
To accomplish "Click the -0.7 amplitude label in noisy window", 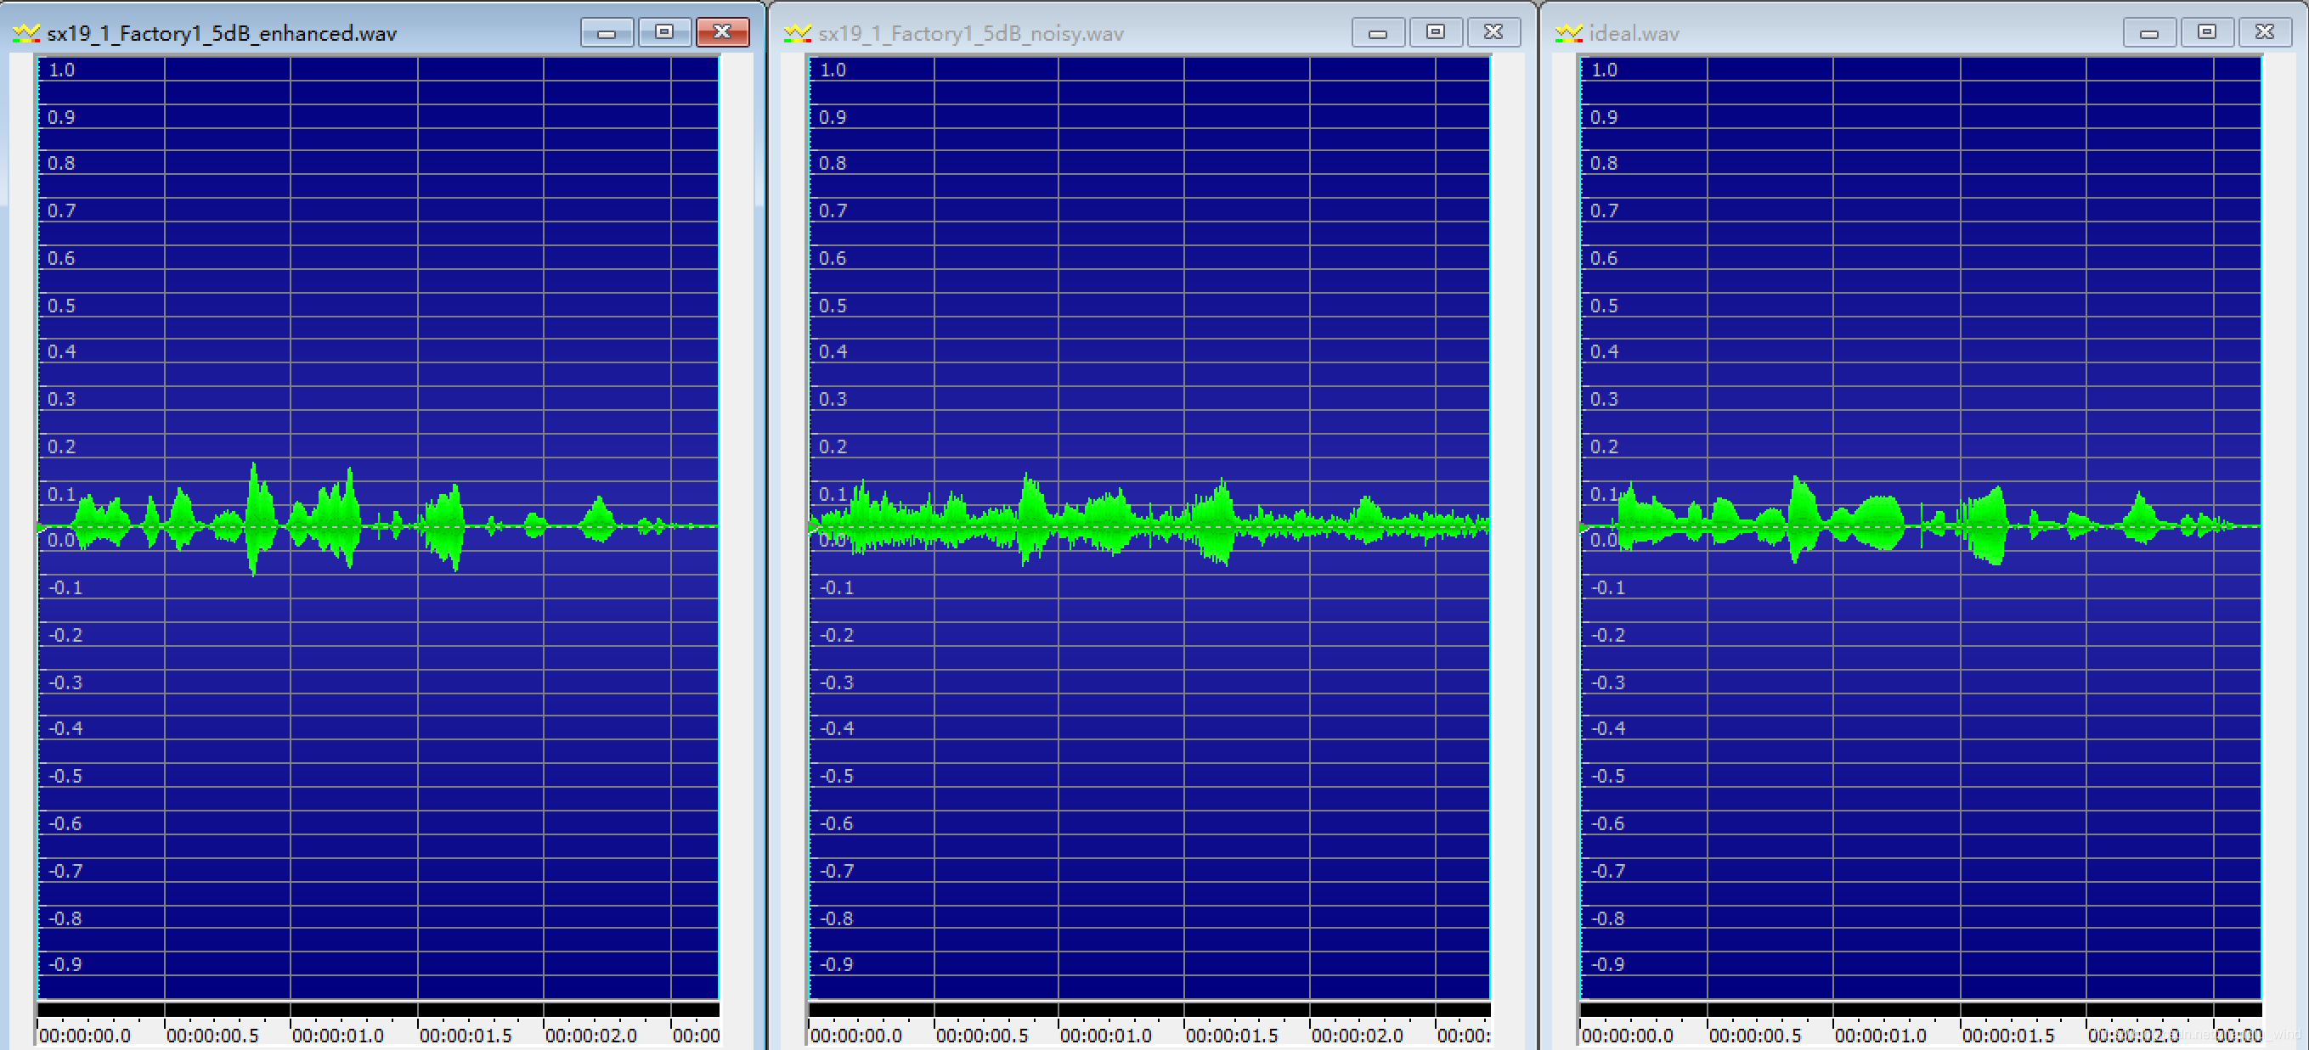I will [x=837, y=871].
